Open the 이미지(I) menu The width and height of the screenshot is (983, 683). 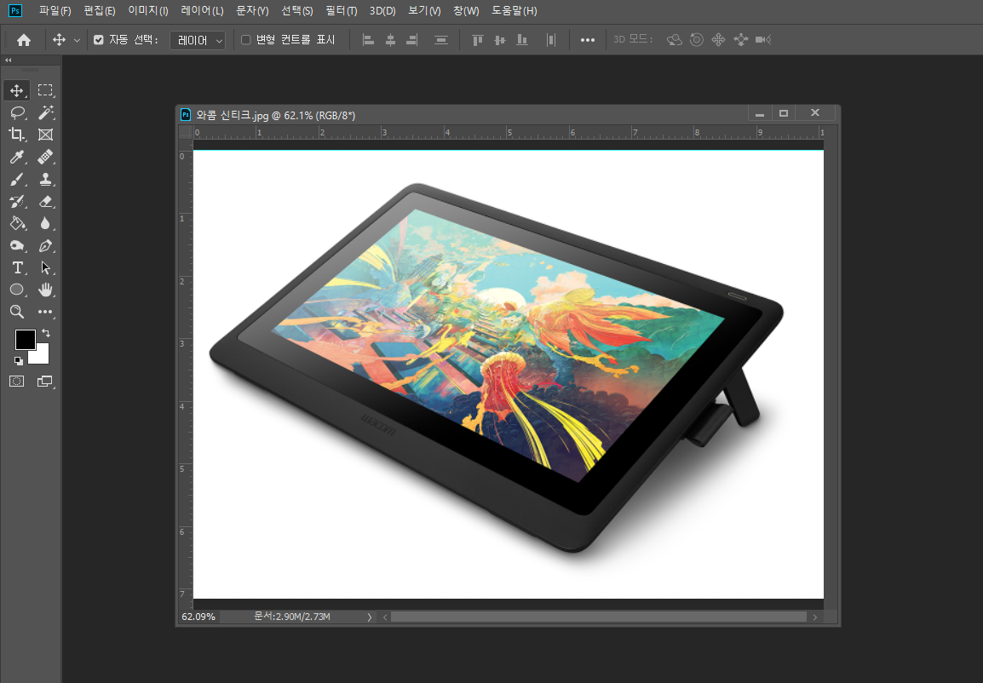(148, 11)
